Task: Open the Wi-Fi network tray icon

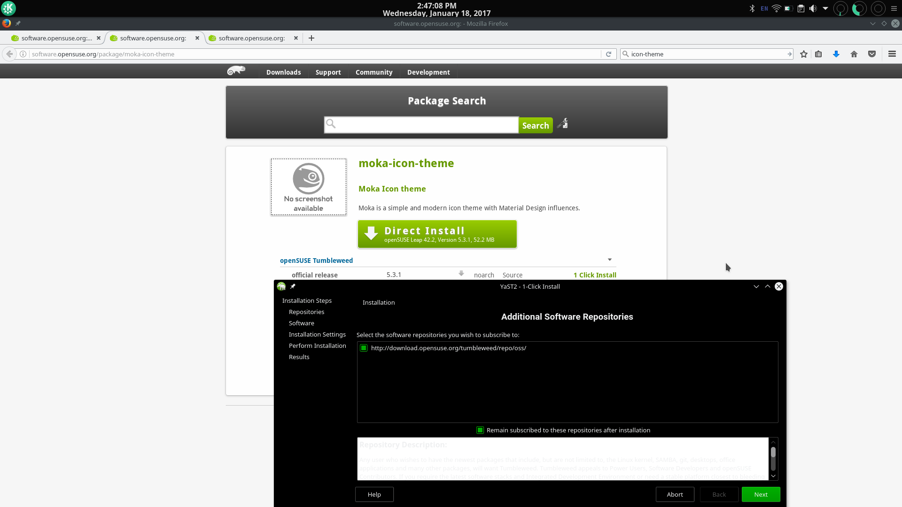Action: [777, 8]
